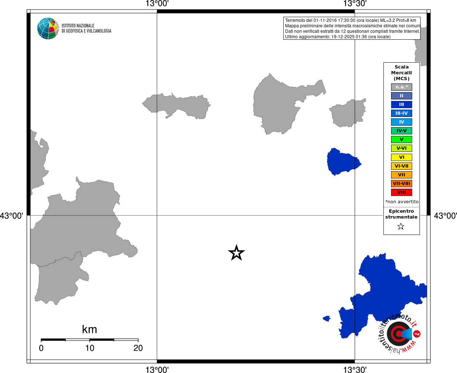The height and width of the screenshot is (373, 457).
Task: Click the bottom 13°30' longitude label
Action: 355,369
